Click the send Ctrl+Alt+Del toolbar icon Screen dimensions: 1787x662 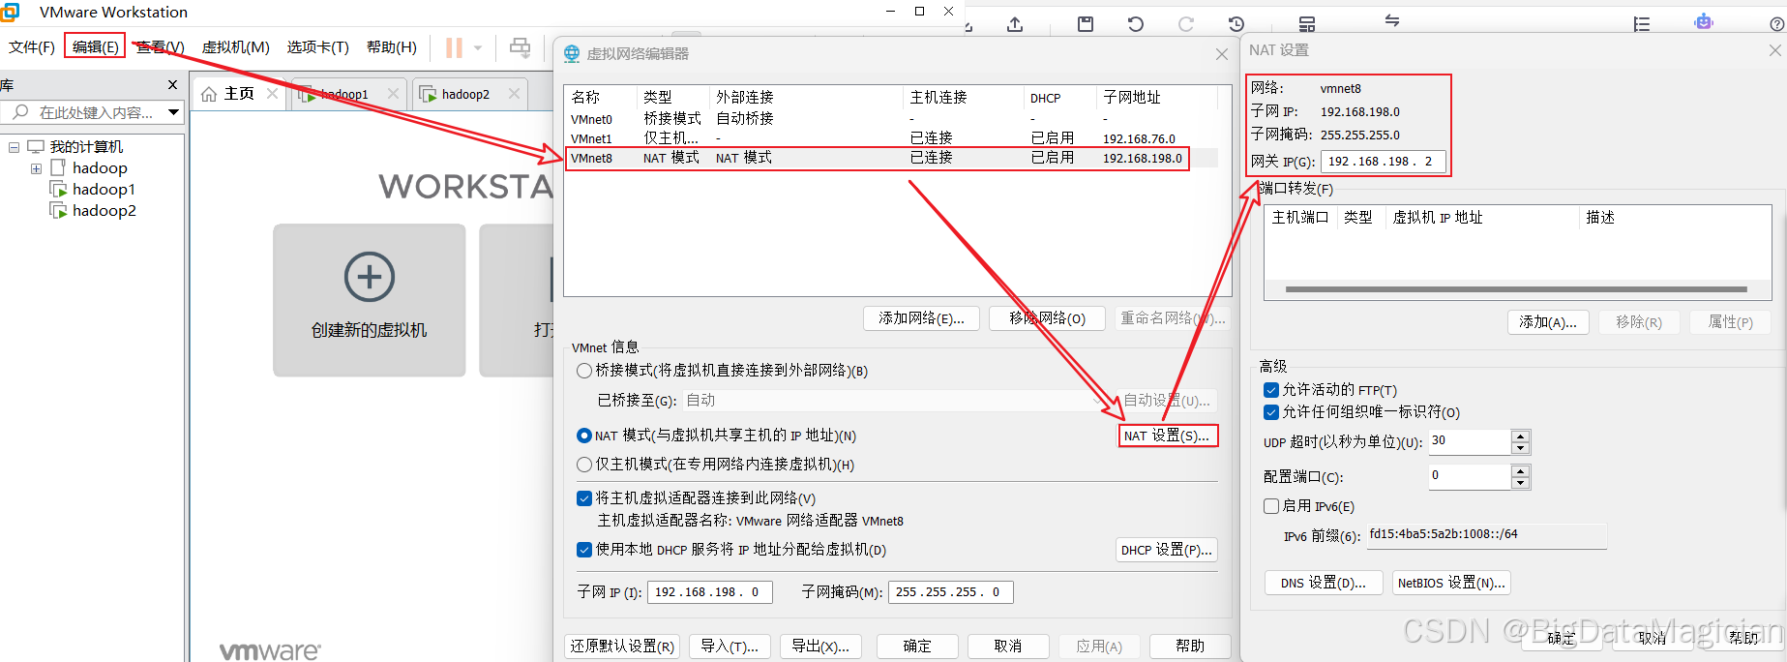point(520,47)
